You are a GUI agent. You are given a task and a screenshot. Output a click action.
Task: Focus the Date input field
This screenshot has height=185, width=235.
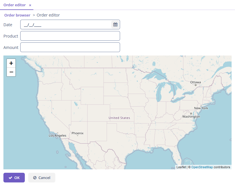coord(66,24)
